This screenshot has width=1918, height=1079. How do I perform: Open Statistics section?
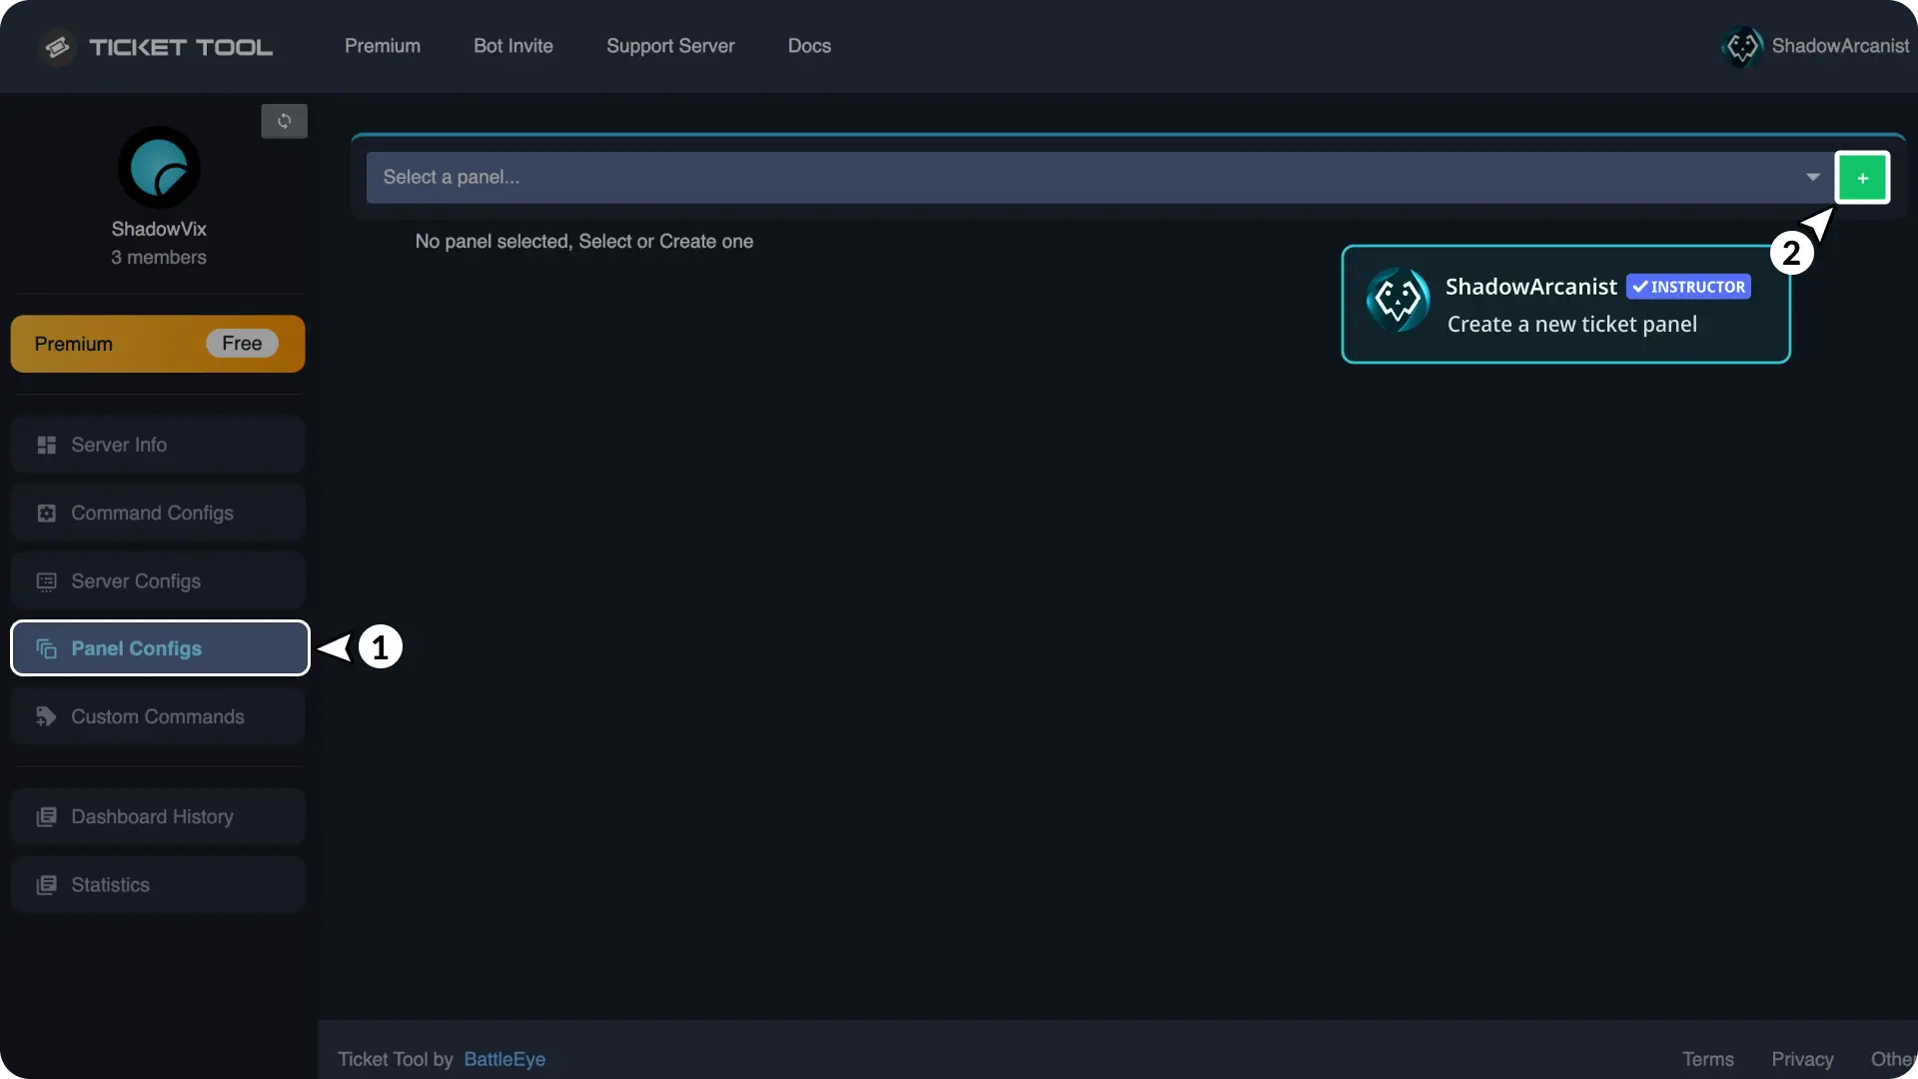[x=158, y=885]
